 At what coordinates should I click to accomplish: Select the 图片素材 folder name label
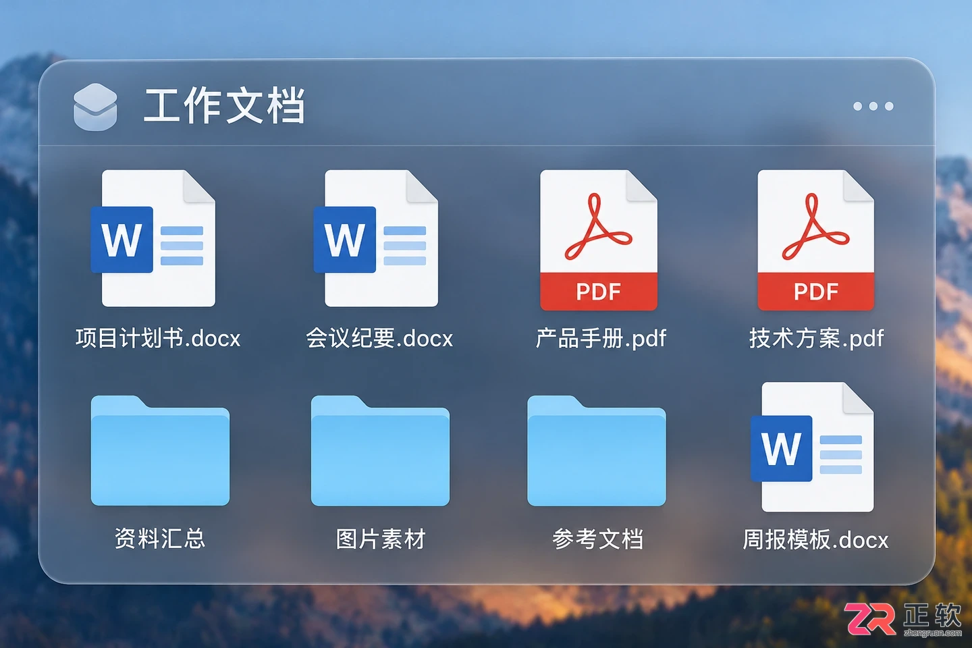pos(381,539)
